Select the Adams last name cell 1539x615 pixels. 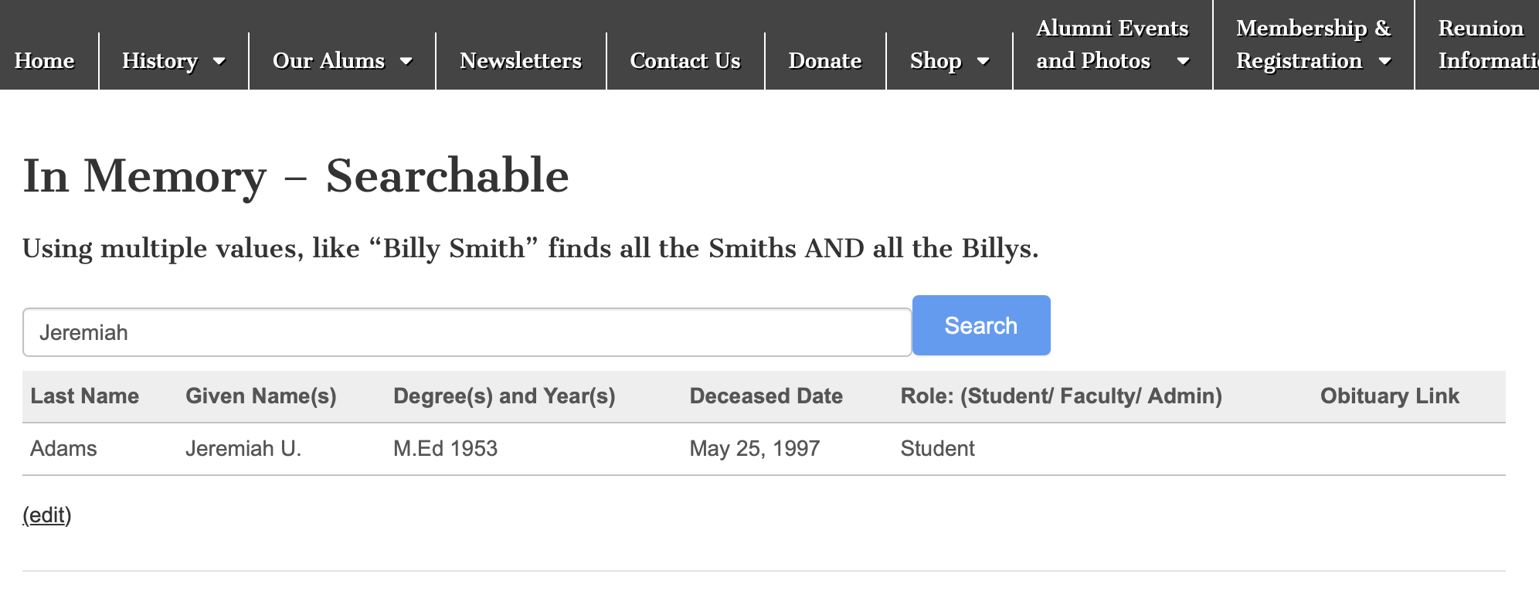tap(63, 449)
